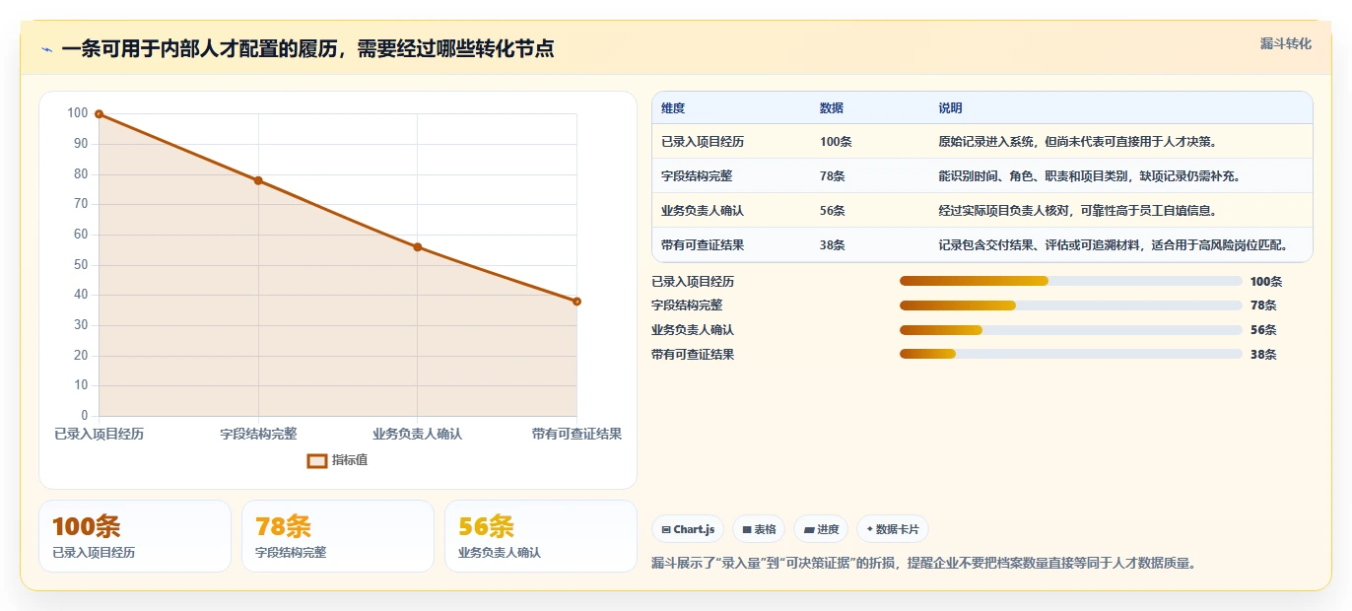
Task: Click x-axis label 带有可查证结果
Action: pos(576,434)
